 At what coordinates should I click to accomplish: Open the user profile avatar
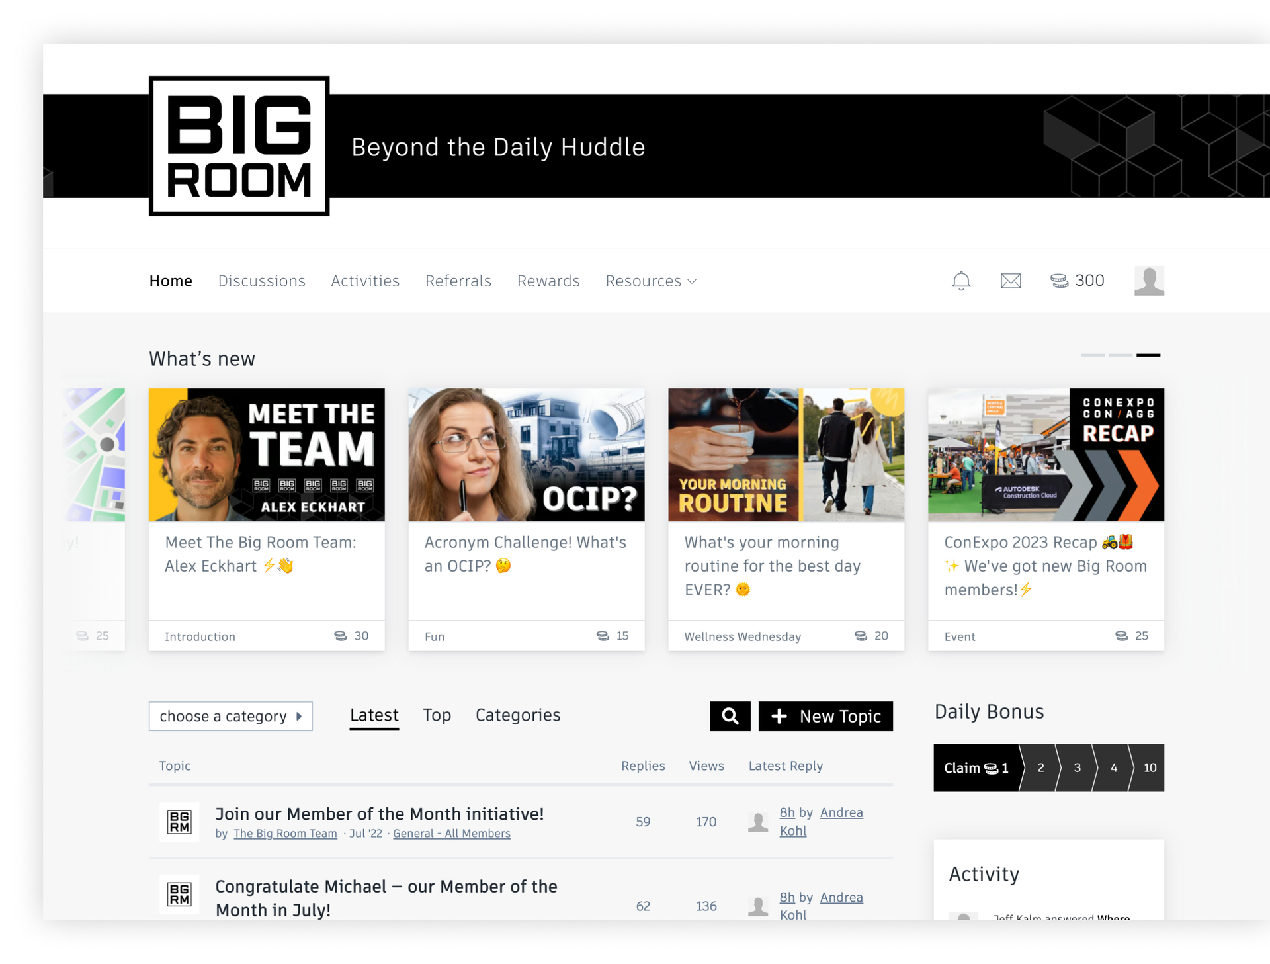tap(1149, 281)
